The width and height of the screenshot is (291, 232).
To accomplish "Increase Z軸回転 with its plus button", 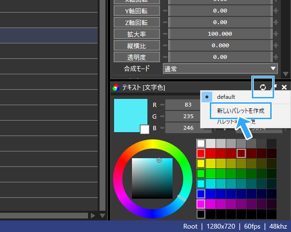I will pyautogui.click(x=276, y=22).
